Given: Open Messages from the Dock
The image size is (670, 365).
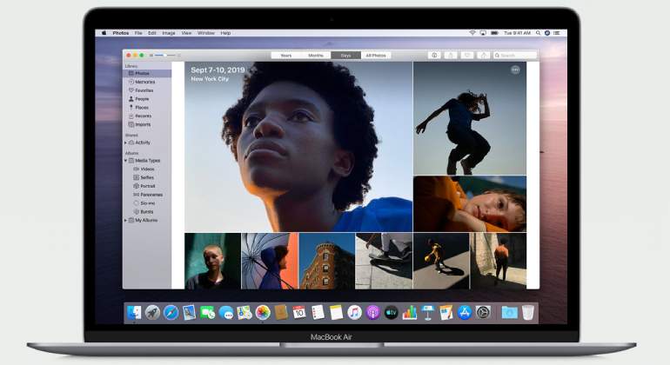Looking at the screenshot, I should click(225, 313).
